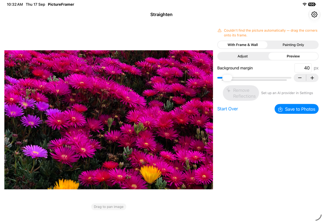
Task: Click the Background margin label
Action: pyautogui.click(x=235, y=68)
